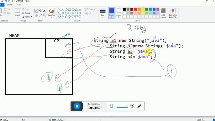This screenshot has width=215, height=121.
Task: Open the shape Fill dropdown
Action: pyautogui.click(x=89, y=13)
